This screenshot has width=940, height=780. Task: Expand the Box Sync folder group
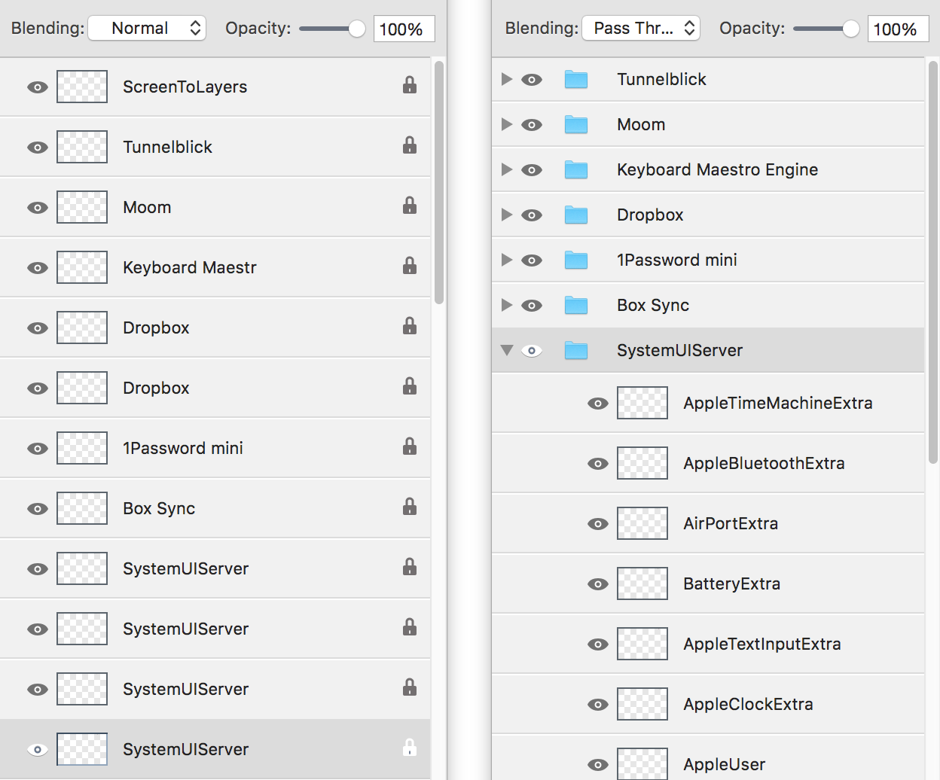pyautogui.click(x=507, y=305)
